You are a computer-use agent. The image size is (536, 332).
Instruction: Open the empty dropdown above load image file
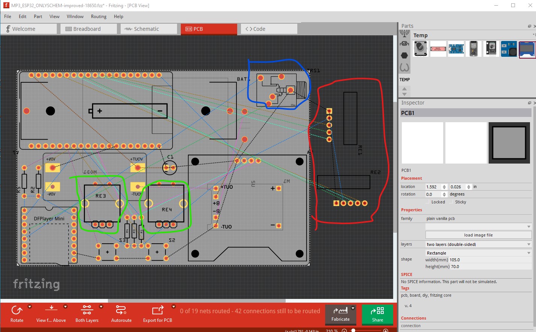pyautogui.click(x=478, y=226)
